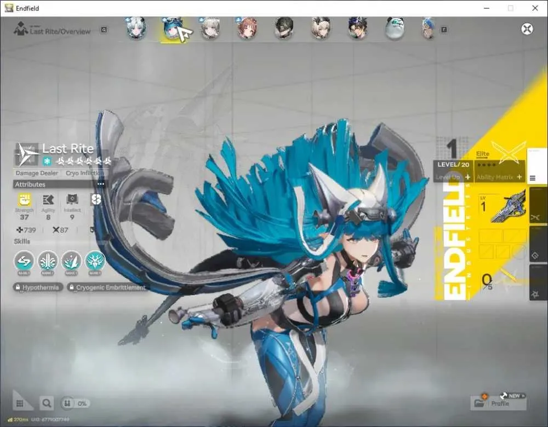The image size is (548, 427).
Task: Open the skill with the ice pillar icon
Action: coord(48,261)
